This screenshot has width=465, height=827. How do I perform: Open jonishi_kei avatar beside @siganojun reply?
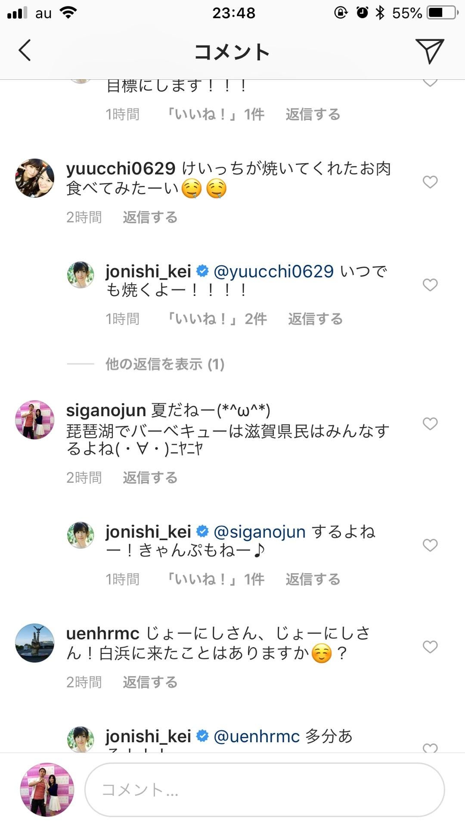pyautogui.click(x=81, y=535)
